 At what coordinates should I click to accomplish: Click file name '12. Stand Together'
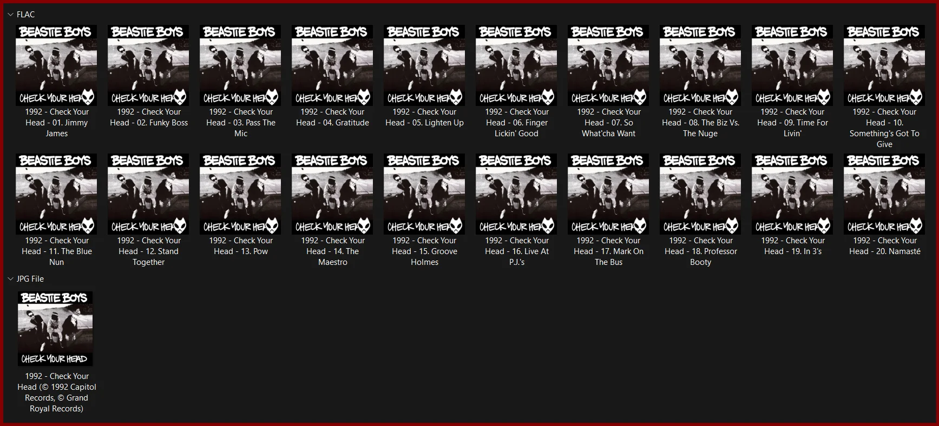pos(148,251)
